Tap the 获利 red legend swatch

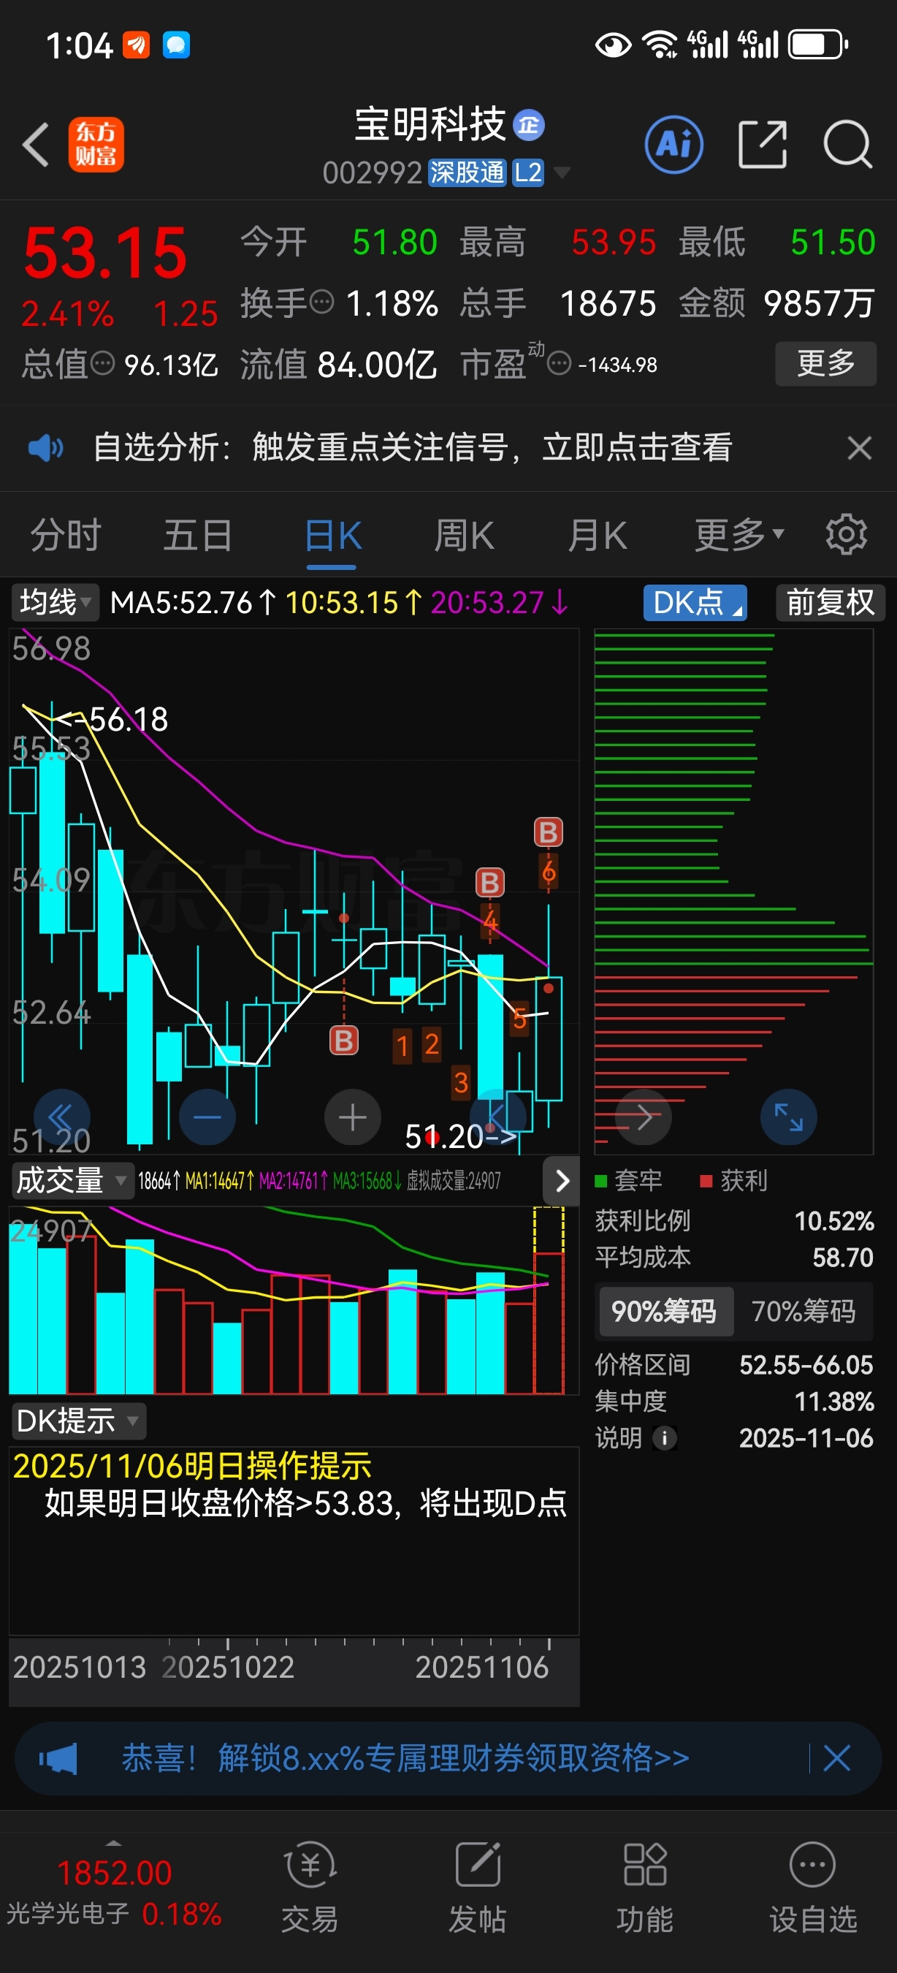click(x=706, y=1180)
